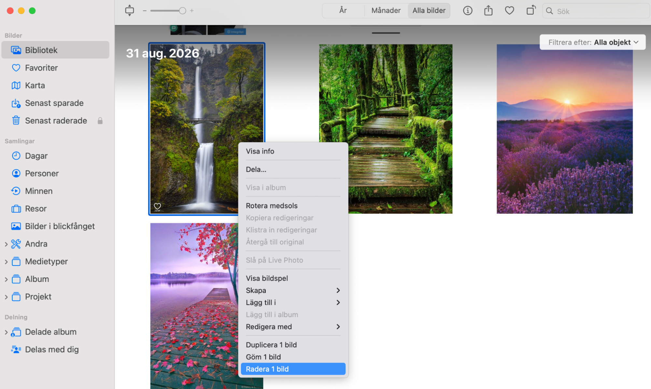Expand the Album sidebar group

click(6, 279)
